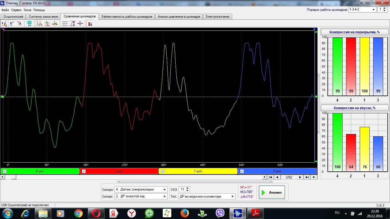Click the green play frames button
390x219 pixels.
pos(314,177)
